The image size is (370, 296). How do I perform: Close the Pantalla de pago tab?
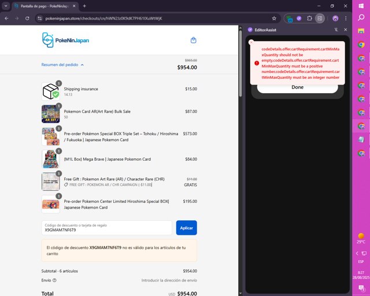74,6
